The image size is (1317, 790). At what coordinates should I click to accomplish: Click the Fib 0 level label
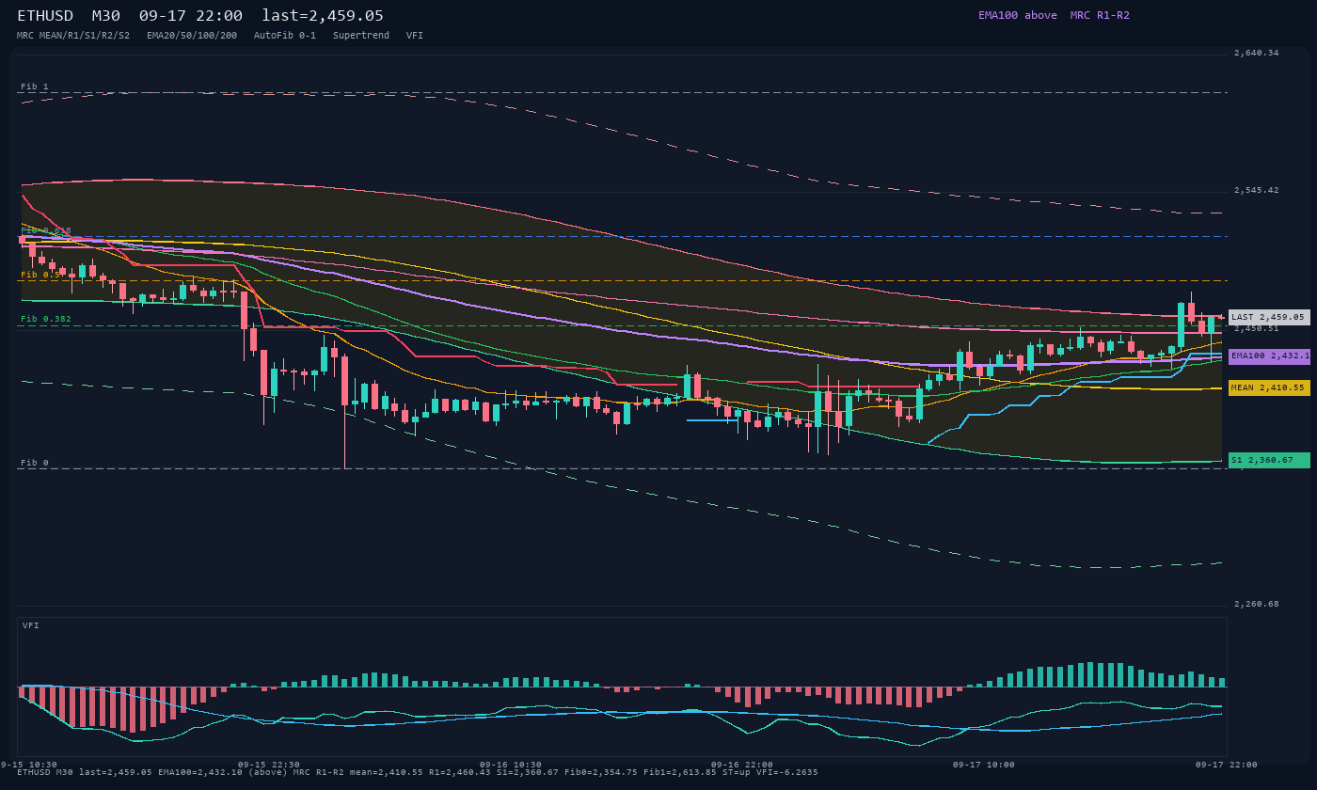pyautogui.click(x=35, y=463)
